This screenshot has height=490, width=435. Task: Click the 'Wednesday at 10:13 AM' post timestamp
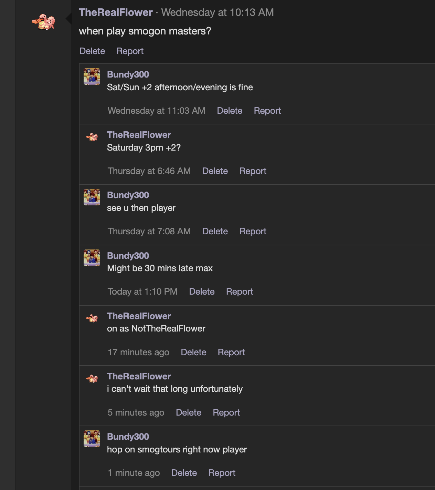pos(217,12)
